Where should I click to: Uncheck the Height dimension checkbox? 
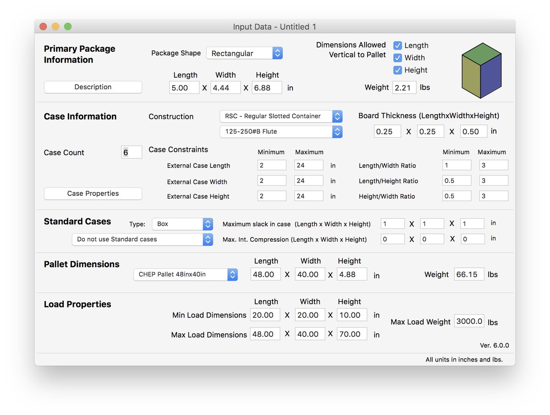click(x=397, y=70)
